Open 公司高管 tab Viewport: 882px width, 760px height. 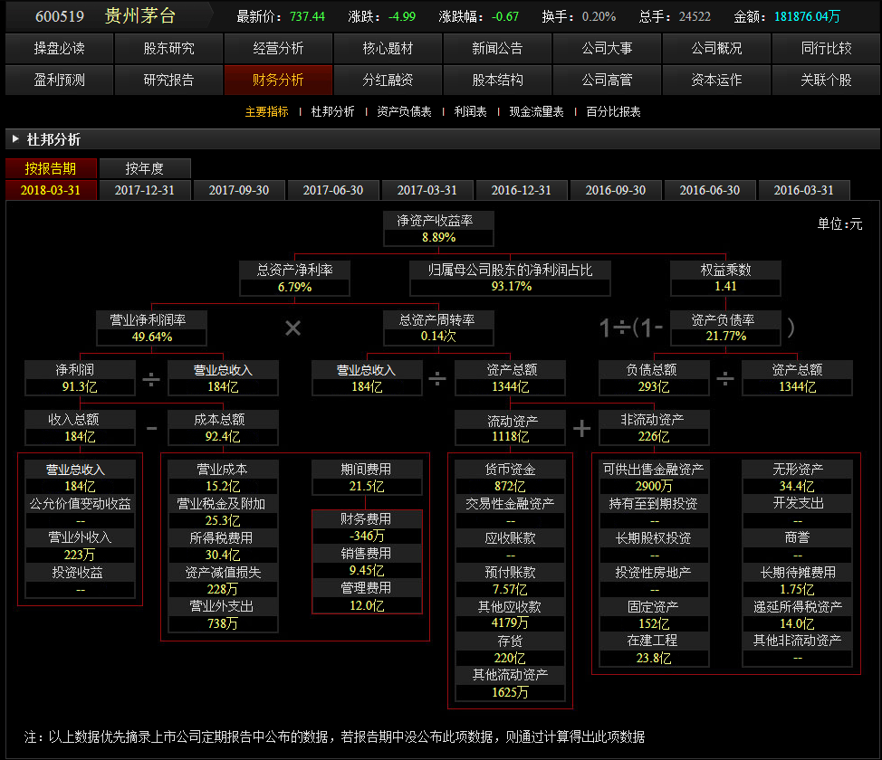pyautogui.click(x=607, y=80)
